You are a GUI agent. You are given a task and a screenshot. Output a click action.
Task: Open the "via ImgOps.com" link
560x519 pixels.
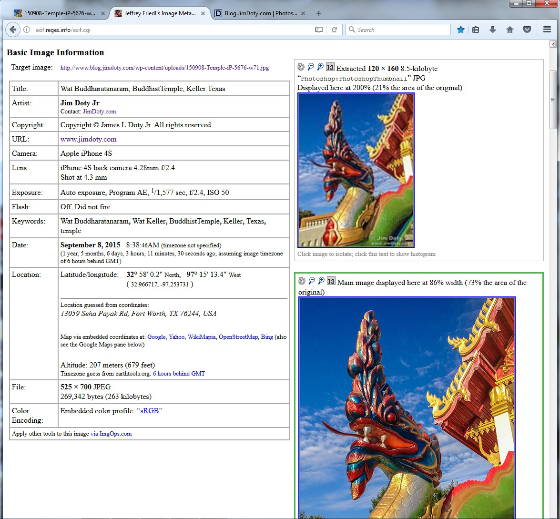click(x=111, y=434)
